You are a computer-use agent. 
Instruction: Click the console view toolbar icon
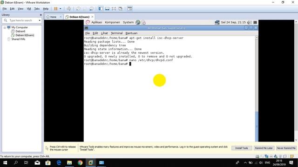129,9
